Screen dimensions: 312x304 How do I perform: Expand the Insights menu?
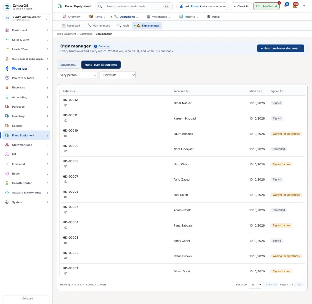(x=189, y=17)
